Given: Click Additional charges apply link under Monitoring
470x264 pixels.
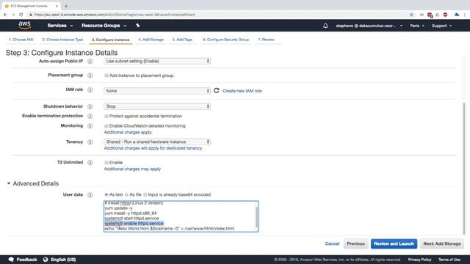Looking at the screenshot, I should coord(128,132).
